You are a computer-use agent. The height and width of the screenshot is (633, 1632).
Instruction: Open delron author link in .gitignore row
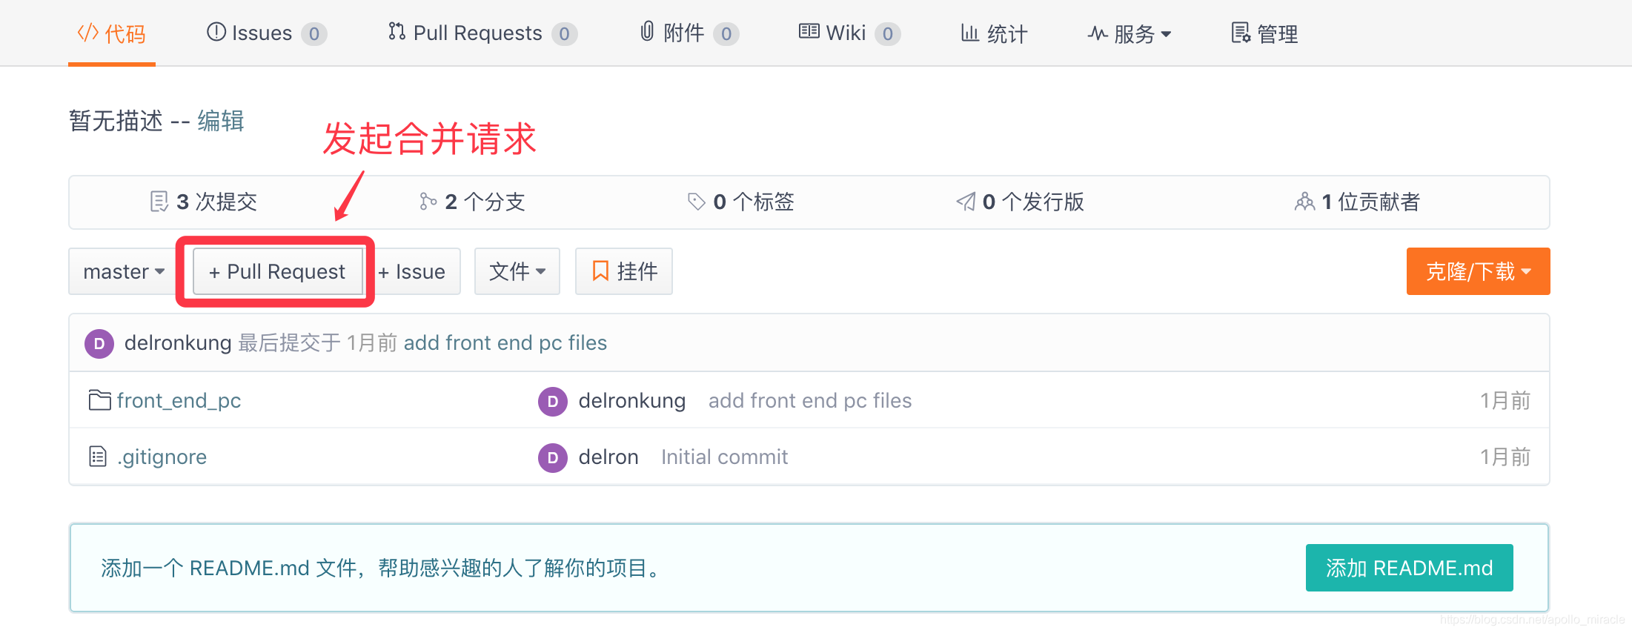(608, 457)
